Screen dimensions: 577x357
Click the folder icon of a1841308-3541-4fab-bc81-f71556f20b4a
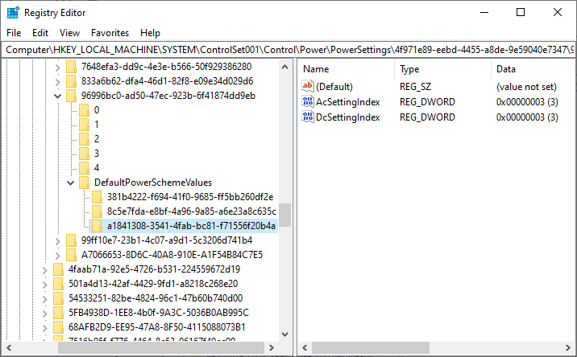coord(98,226)
